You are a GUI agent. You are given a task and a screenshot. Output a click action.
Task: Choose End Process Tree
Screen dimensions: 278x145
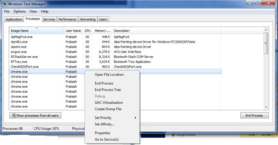pyautogui.click(x=112, y=90)
